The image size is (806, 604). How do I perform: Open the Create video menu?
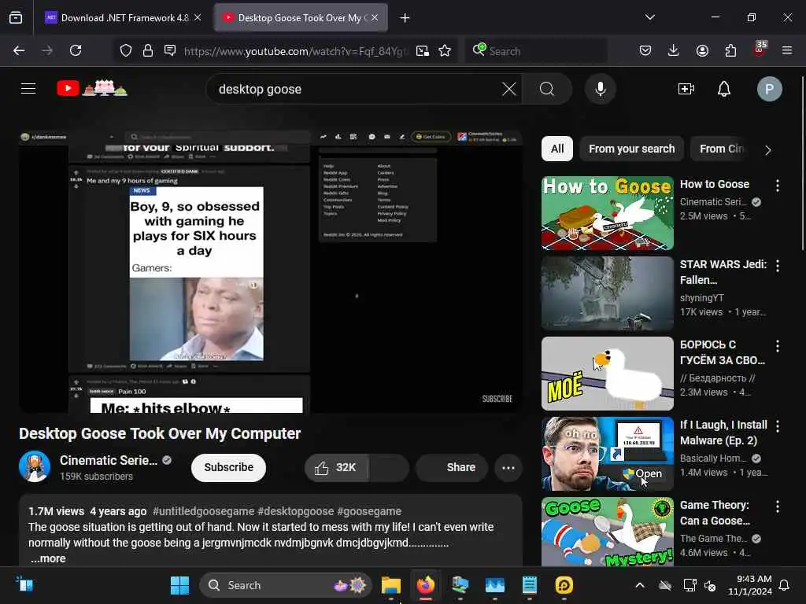[686, 89]
